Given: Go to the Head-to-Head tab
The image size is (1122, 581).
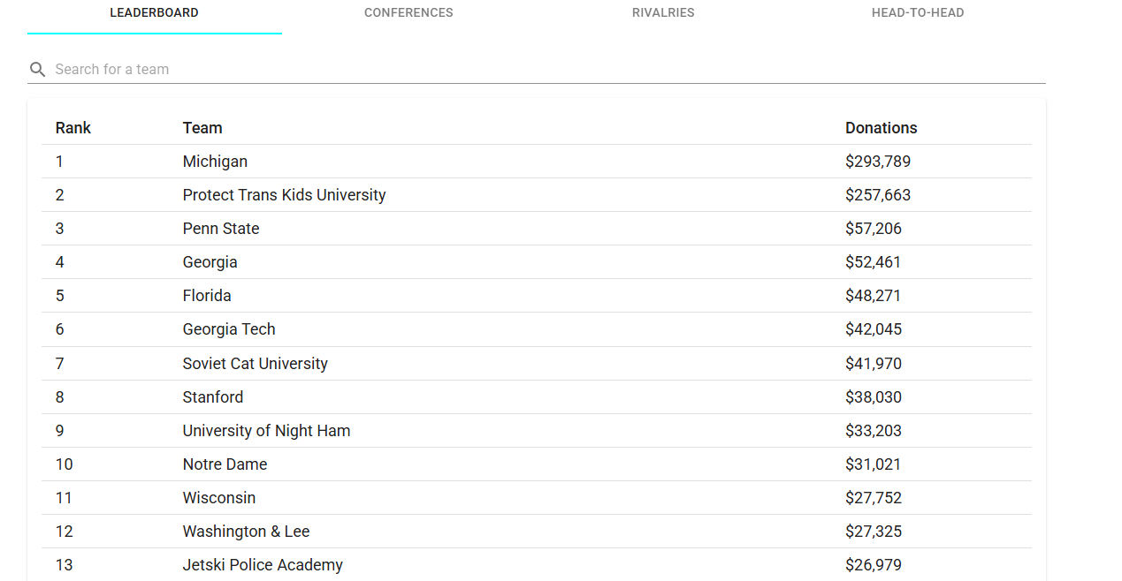Looking at the screenshot, I should 918,13.
